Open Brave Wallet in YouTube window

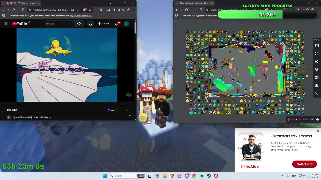(x=118, y=10)
